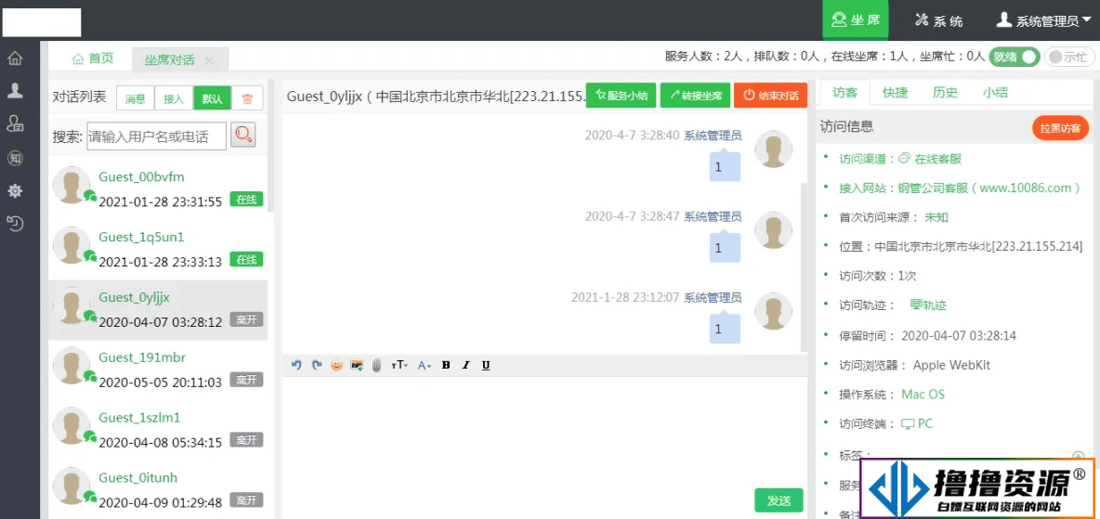Viewport: 1100px width, 519px height.
Task: Open the user profile icon in sidebar
Action: coord(15,90)
